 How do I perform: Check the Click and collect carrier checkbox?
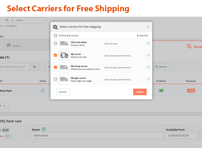click(55, 43)
